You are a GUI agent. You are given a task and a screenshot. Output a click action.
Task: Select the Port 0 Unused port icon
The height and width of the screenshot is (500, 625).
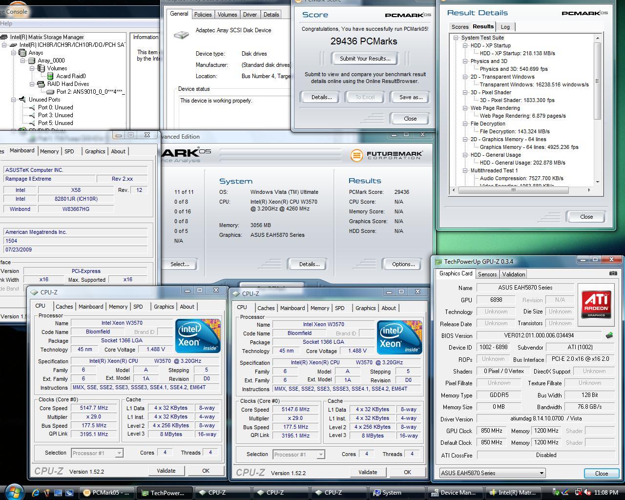pos(32,107)
